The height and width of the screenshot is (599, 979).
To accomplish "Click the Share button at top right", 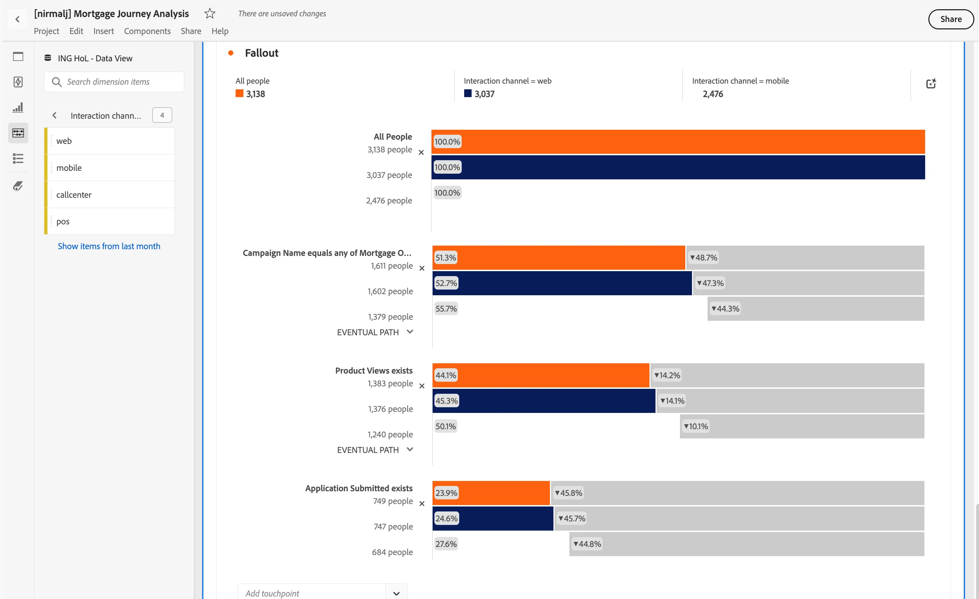I will 951,19.
